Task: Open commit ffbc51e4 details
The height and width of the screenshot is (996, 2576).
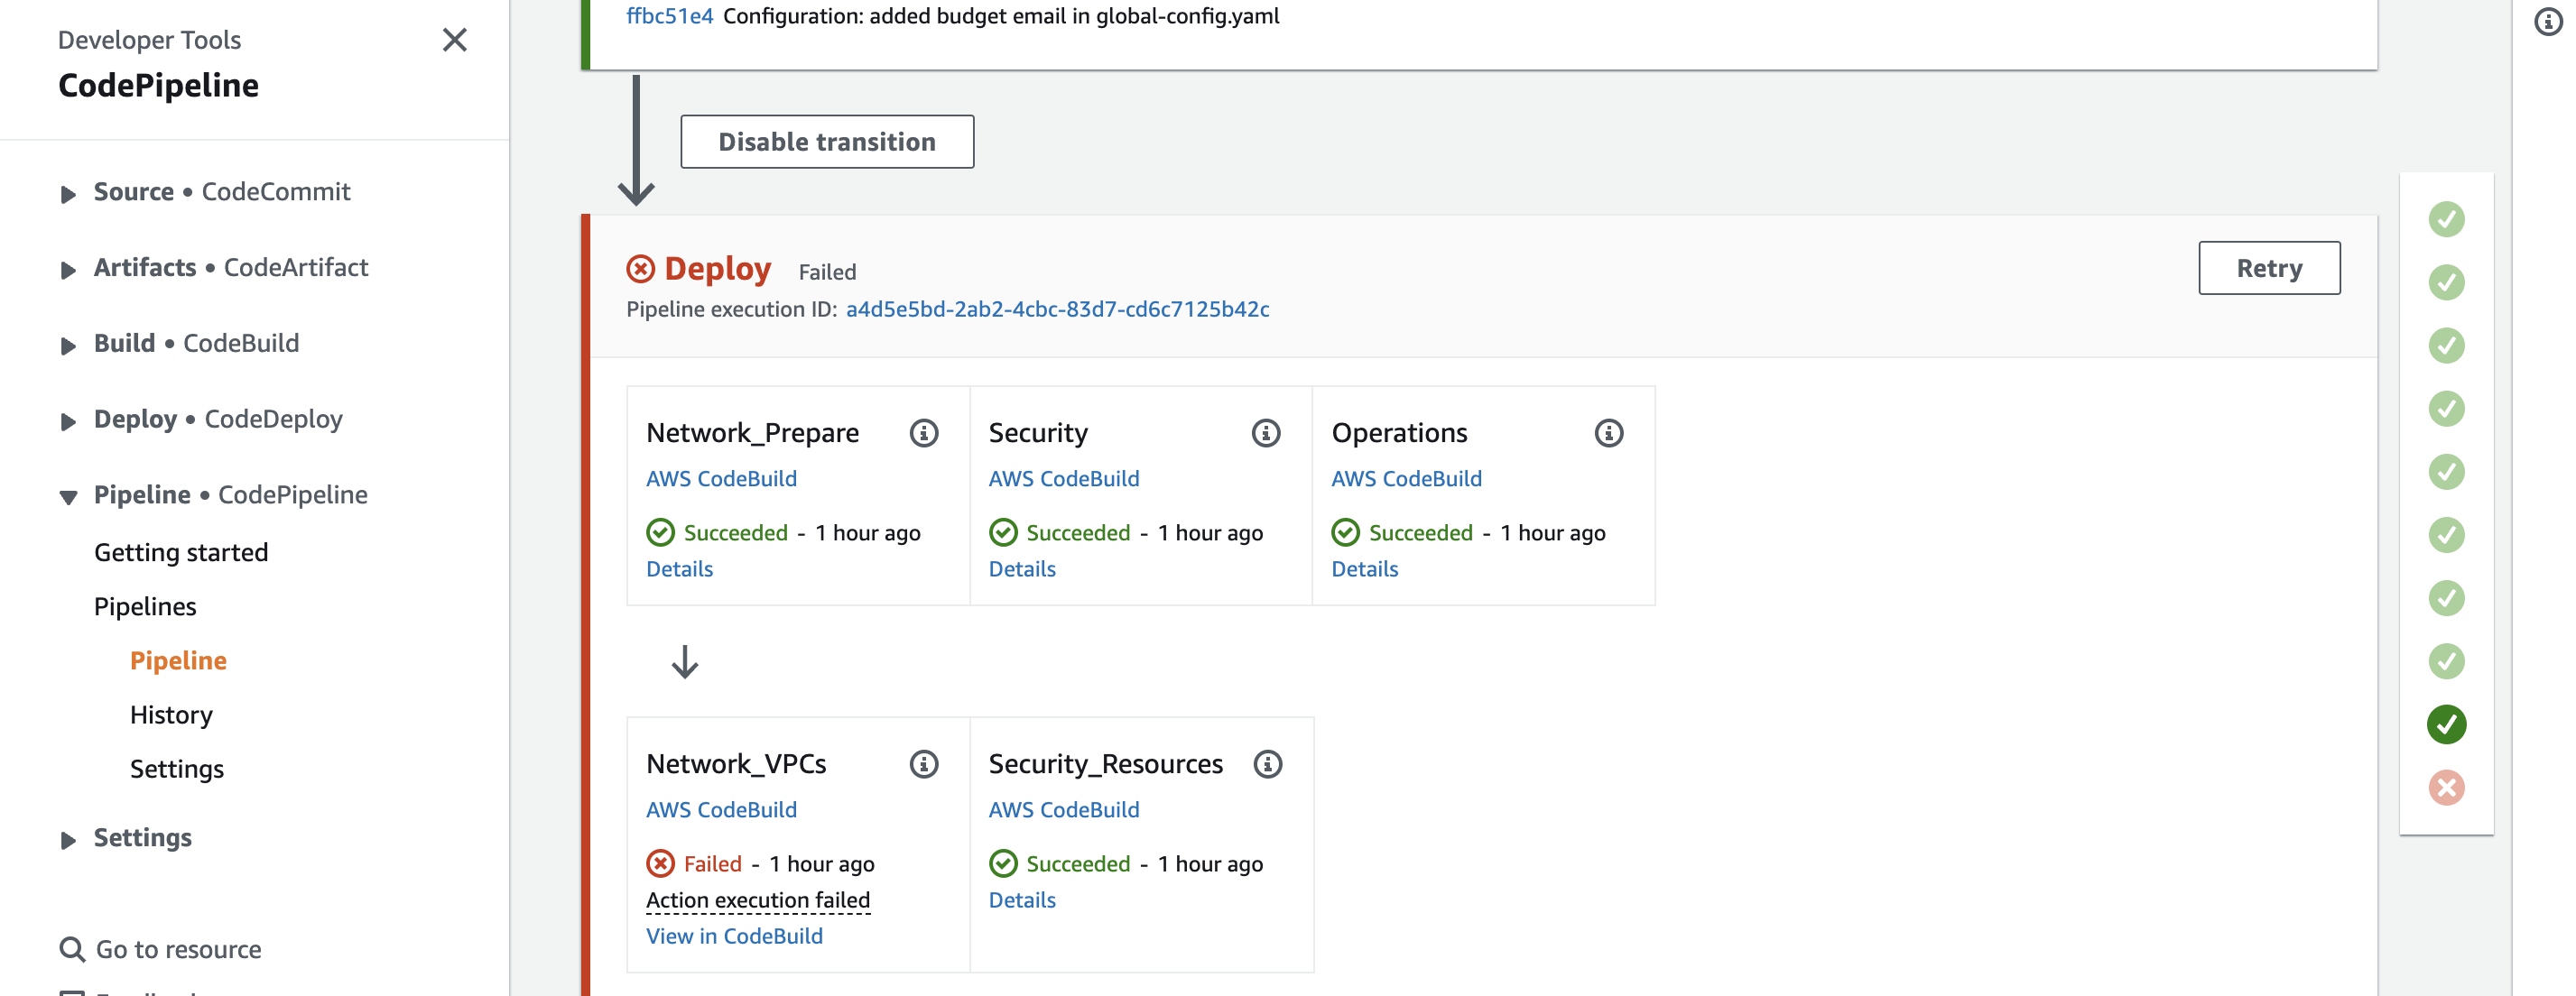Action: pos(668,16)
